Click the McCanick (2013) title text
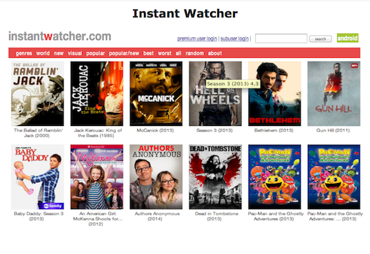The width and height of the screenshot is (370, 254). point(155,130)
